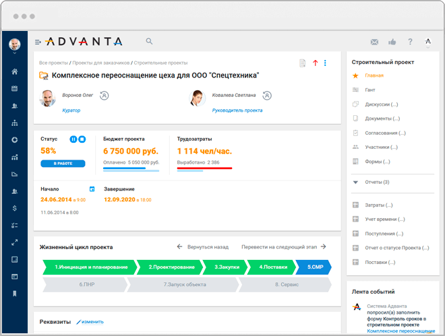Screen dimensions: 445x336
Task: Open Согласования in the project menu
Action: tap(385, 133)
